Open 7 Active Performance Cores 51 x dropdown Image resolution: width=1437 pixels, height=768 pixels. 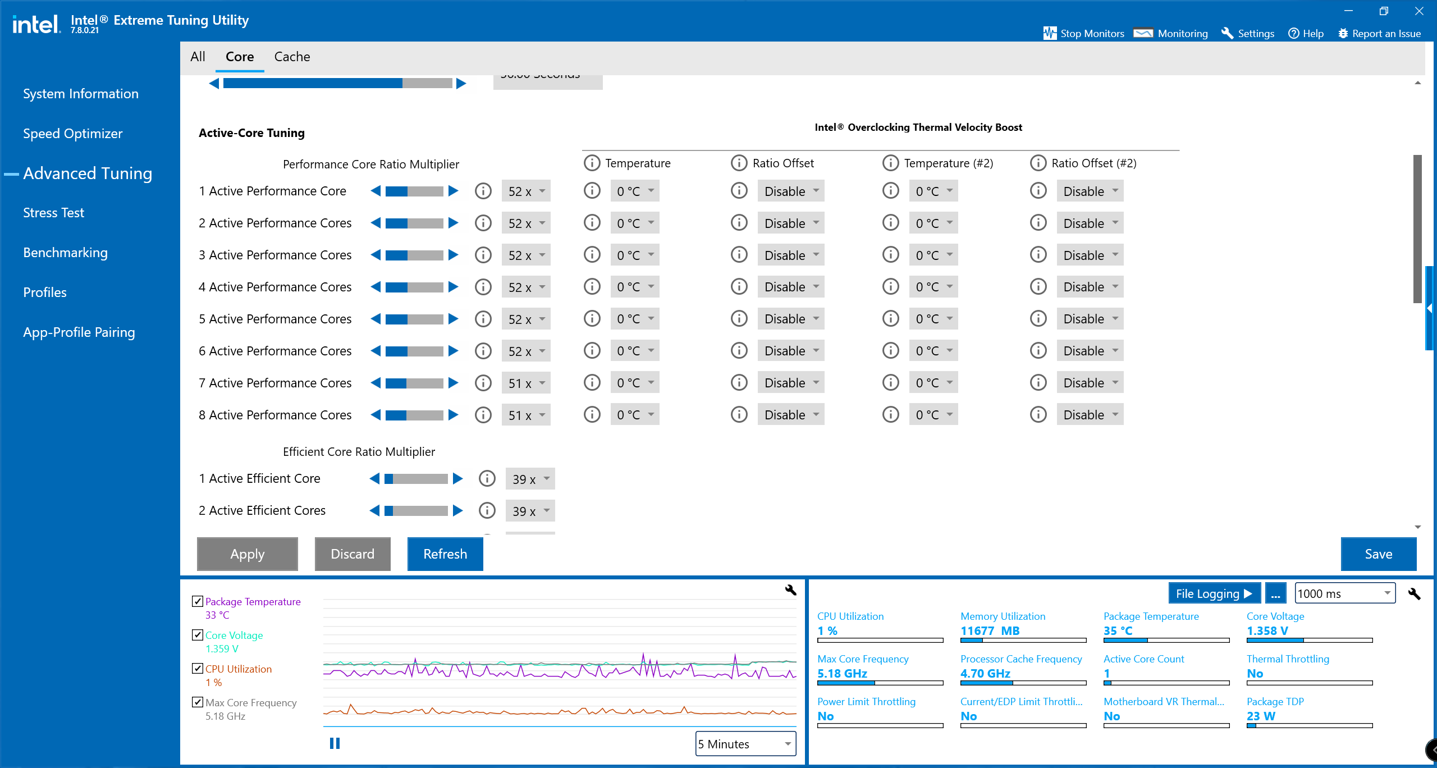tap(526, 383)
